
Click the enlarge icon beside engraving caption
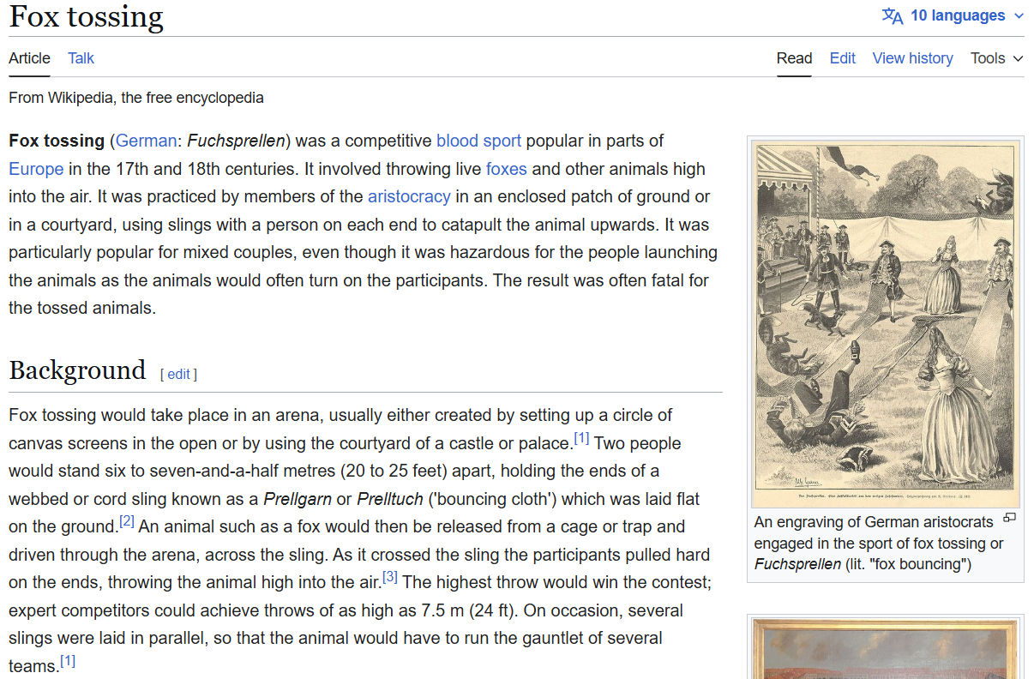point(1009,518)
